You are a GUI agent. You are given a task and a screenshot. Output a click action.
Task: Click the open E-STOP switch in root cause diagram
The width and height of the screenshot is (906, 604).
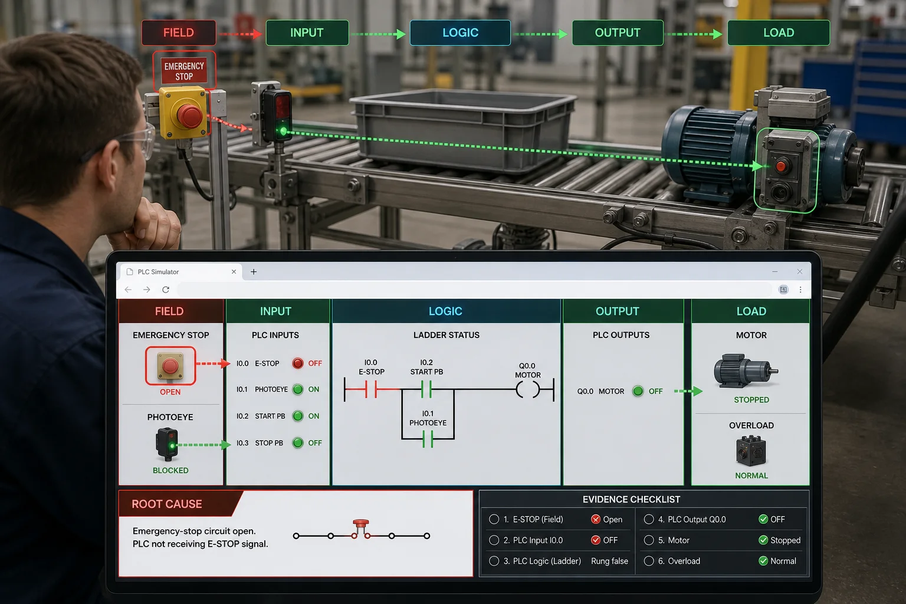(360, 528)
